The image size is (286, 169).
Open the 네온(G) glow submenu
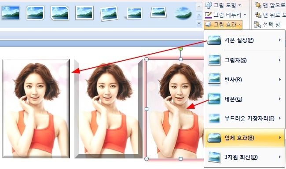point(244,99)
